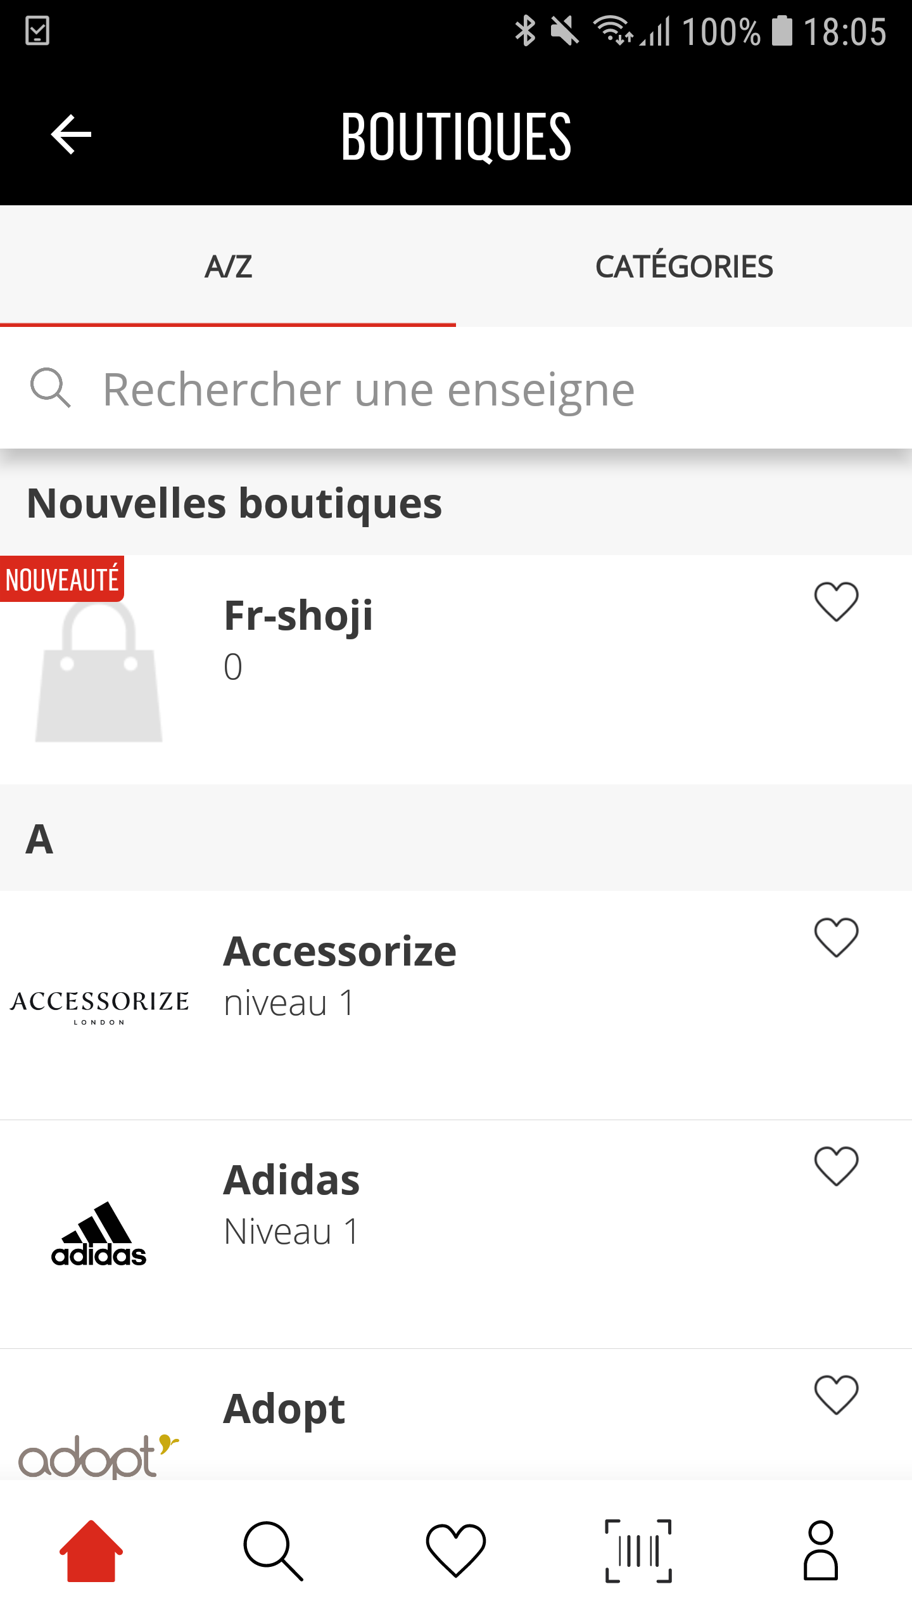Image resolution: width=912 pixels, height=1622 pixels.
Task: Tap the Adidas logo thumbnail
Action: click(x=99, y=1234)
